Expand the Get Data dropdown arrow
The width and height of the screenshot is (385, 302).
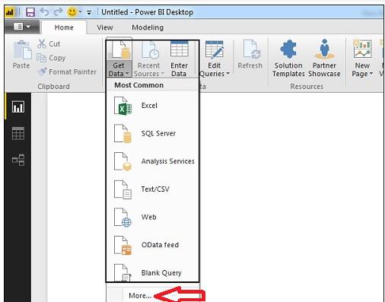128,74
